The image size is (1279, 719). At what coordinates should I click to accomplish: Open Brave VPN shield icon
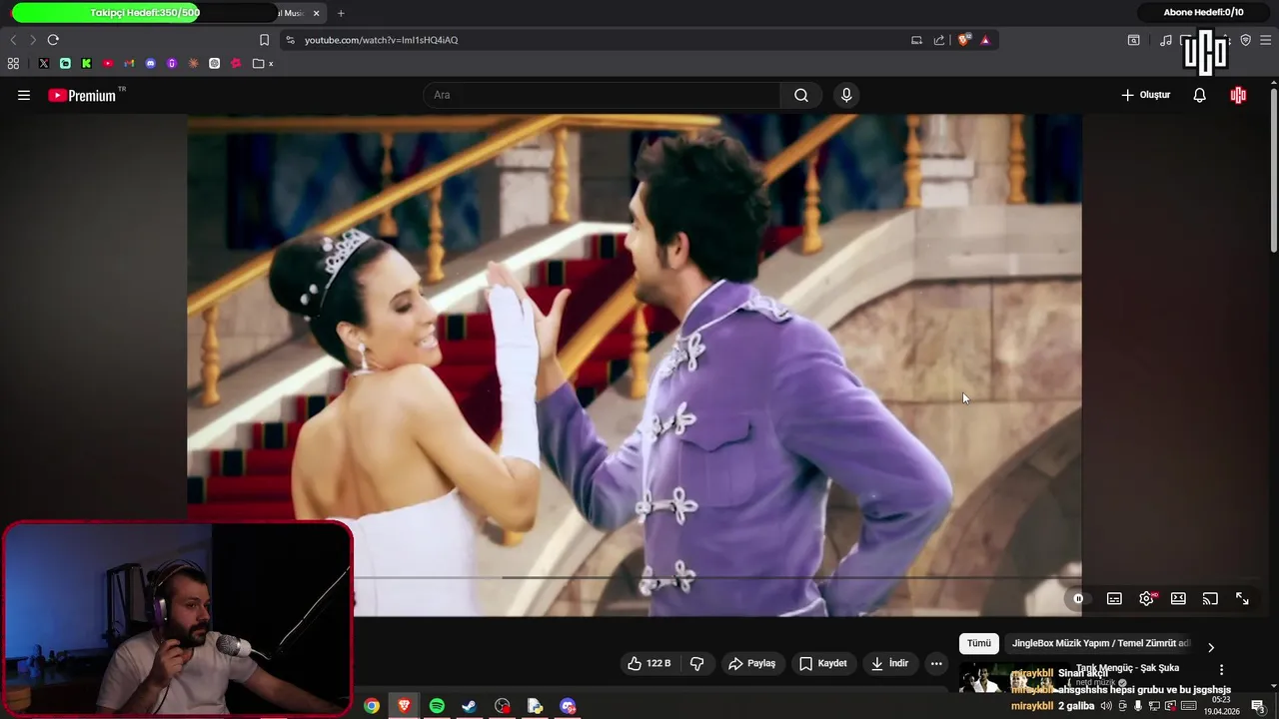1245,40
